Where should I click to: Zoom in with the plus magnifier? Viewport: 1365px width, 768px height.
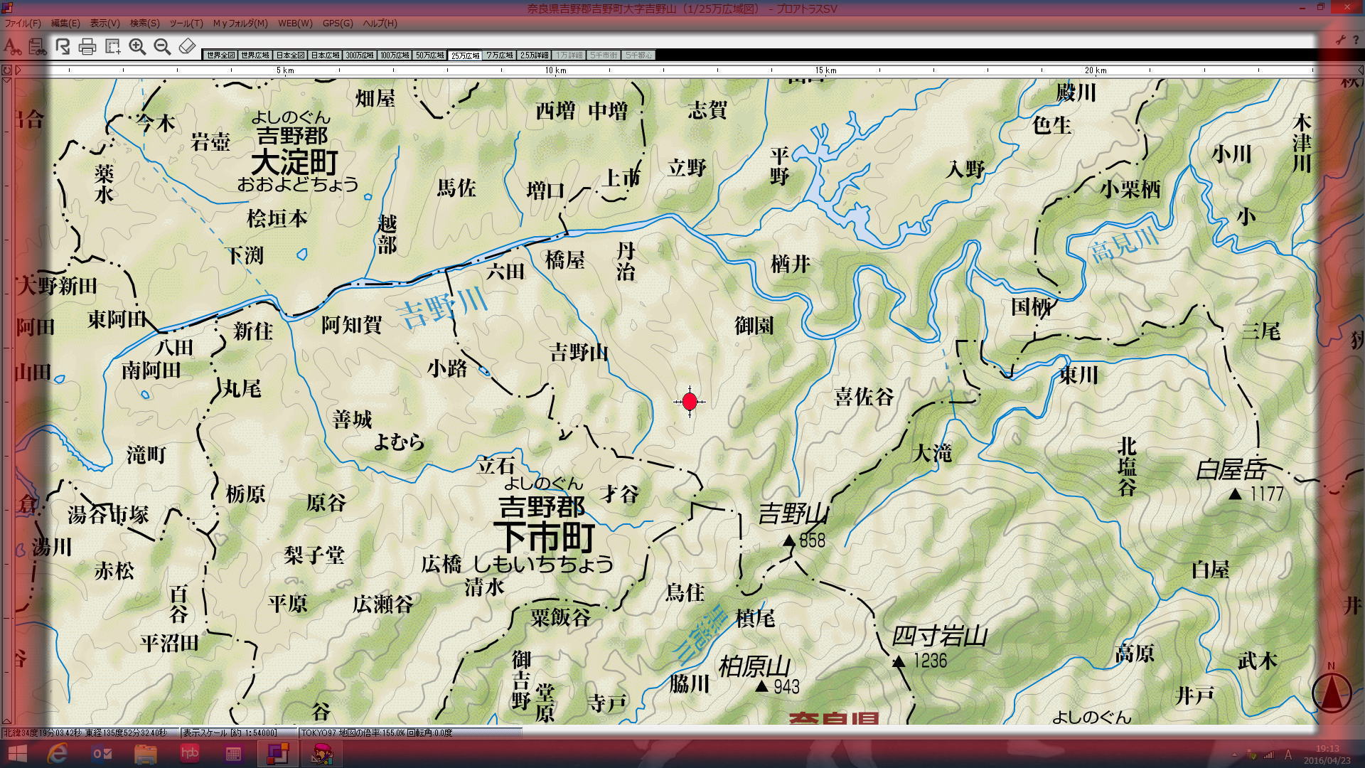point(137,47)
